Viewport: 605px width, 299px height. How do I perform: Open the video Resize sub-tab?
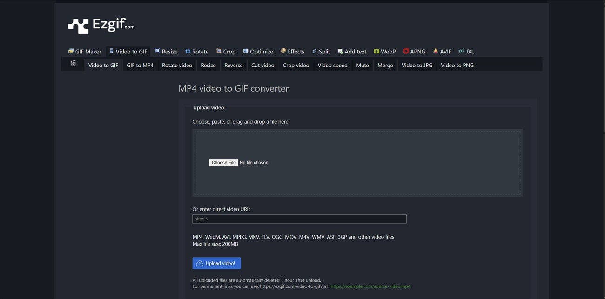click(208, 65)
